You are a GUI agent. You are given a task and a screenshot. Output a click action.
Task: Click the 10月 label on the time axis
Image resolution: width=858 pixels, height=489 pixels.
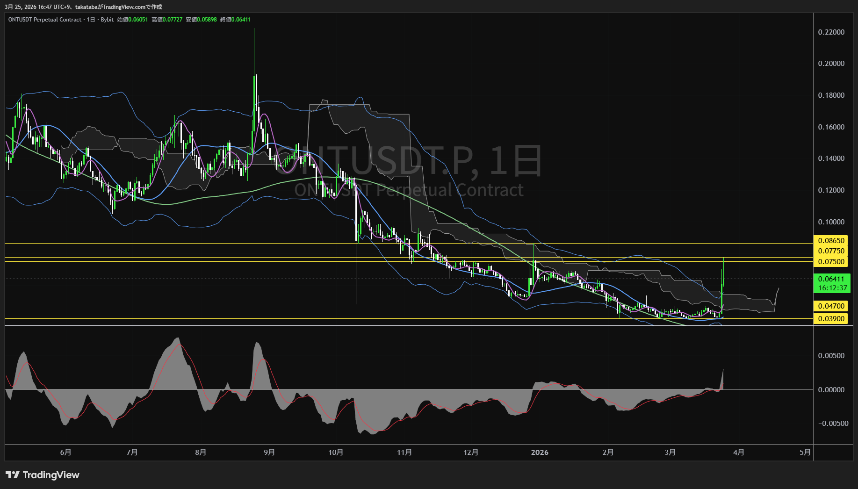point(336,452)
